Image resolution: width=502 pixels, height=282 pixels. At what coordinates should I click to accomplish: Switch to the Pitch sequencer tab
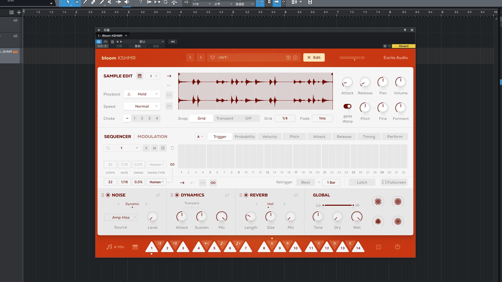[294, 137]
